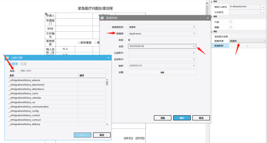267x143 pixels.
Task: Open the 绑定Css样式 ellipsis button
Action: [263, 7]
